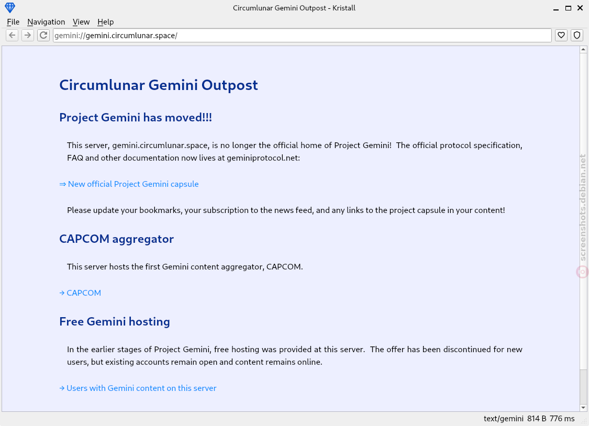Go back to the previous page
Image resolution: width=589 pixels, height=426 pixels.
(12, 35)
